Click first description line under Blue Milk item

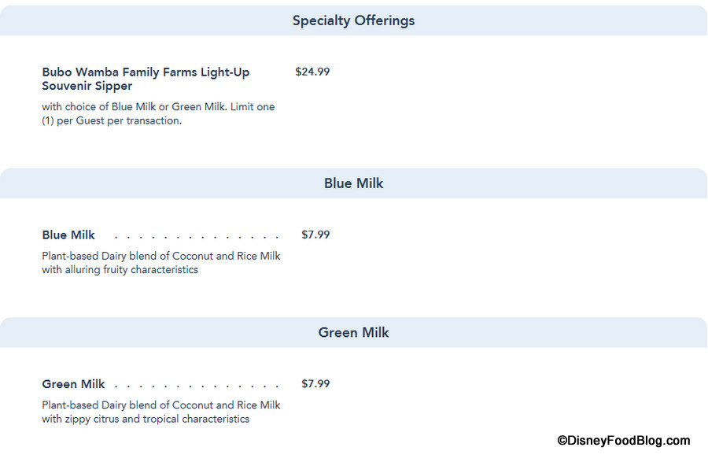(x=161, y=256)
